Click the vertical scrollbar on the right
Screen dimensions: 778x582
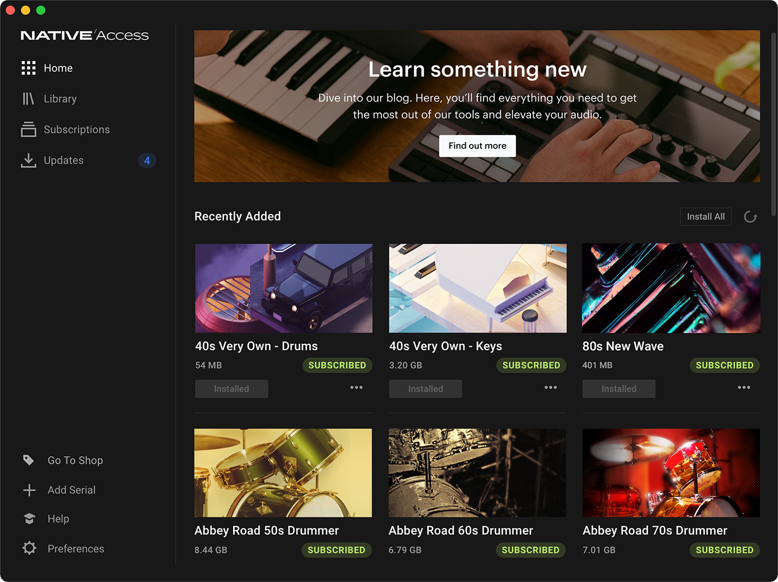tap(774, 124)
